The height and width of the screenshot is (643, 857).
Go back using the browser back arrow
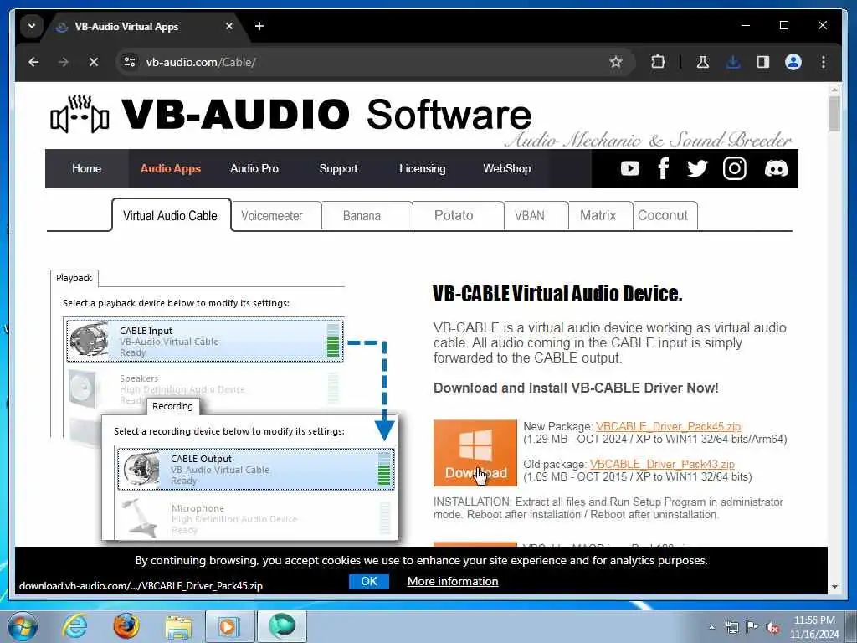click(33, 62)
